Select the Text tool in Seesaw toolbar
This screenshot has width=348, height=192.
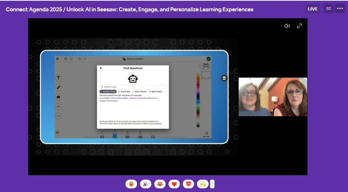pyautogui.click(x=58, y=78)
